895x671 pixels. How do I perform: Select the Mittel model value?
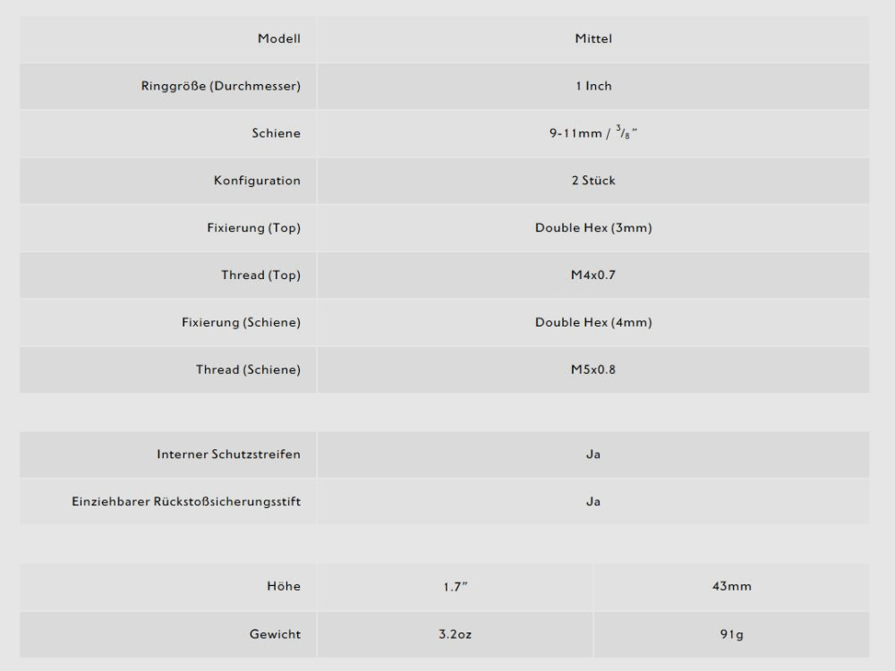click(593, 38)
